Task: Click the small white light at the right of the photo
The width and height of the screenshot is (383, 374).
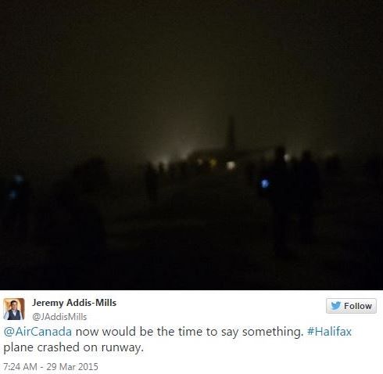Action: [287, 157]
